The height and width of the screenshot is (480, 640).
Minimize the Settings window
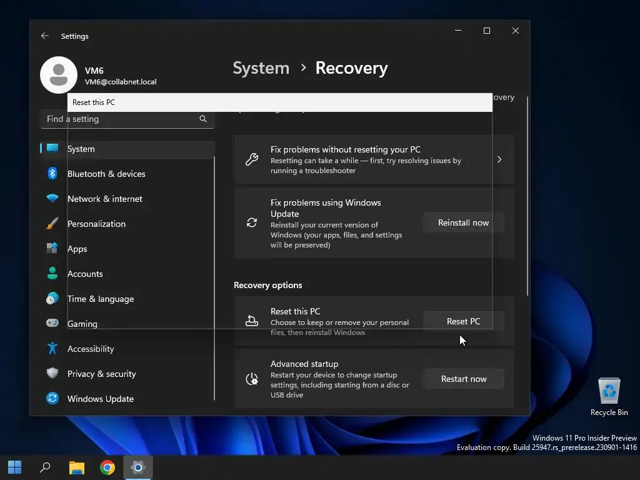click(458, 31)
